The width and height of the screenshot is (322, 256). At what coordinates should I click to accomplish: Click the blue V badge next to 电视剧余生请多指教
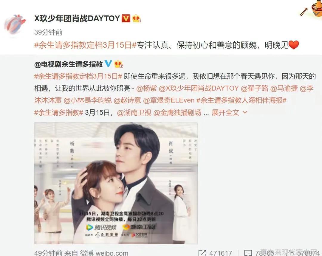(x=108, y=64)
